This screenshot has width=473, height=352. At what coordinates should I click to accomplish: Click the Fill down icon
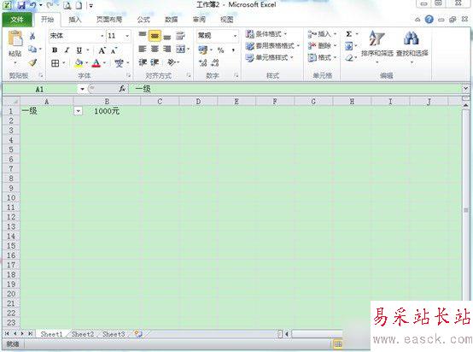pyautogui.click(x=348, y=46)
